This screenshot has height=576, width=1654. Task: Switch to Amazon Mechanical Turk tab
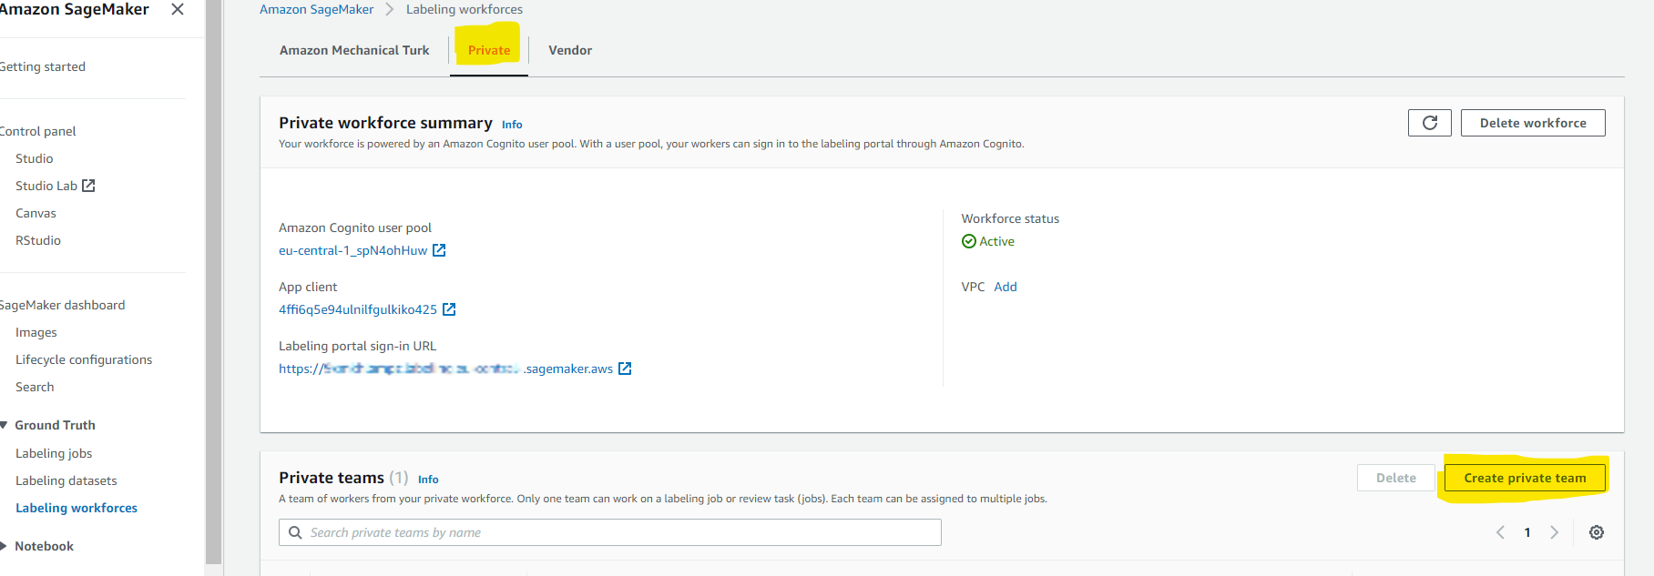coord(354,50)
